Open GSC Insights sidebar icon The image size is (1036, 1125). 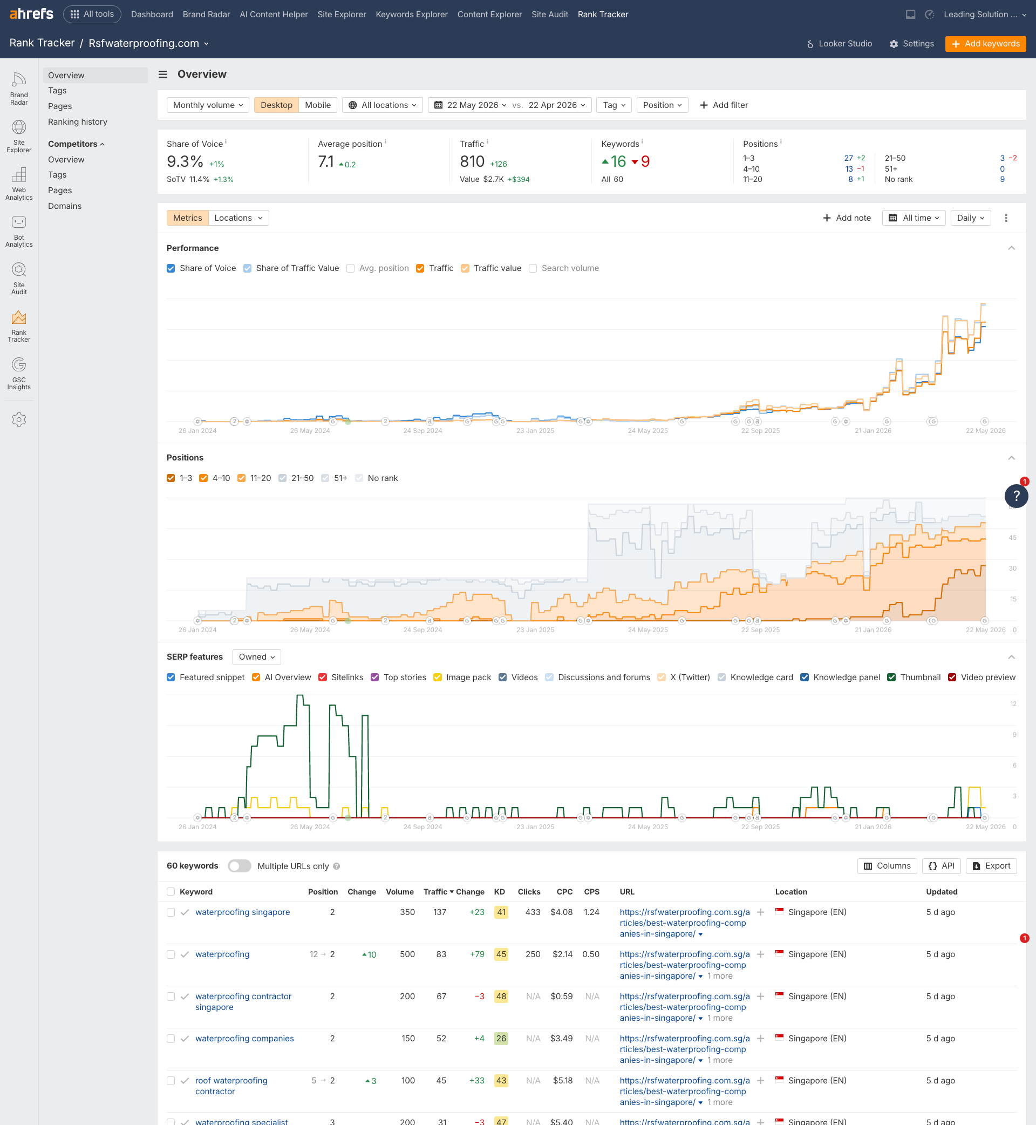(19, 374)
